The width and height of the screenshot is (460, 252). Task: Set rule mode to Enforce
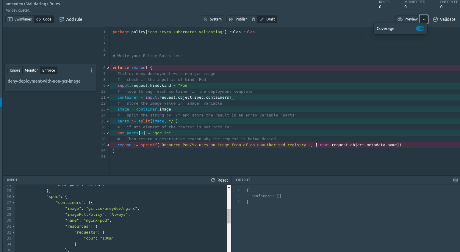coord(48,70)
